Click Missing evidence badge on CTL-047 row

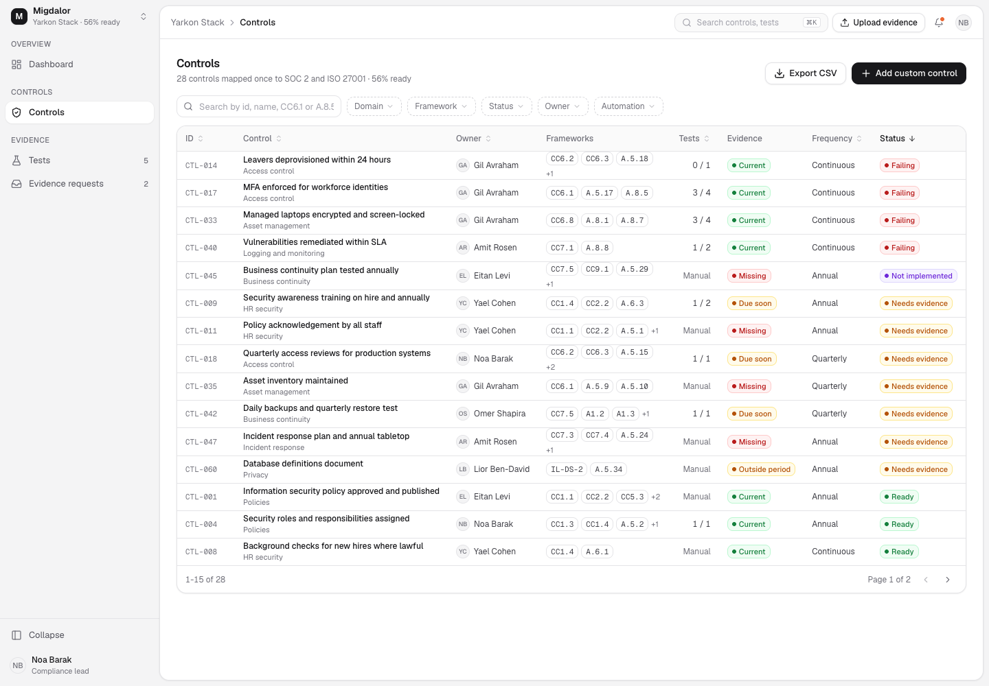(x=749, y=442)
